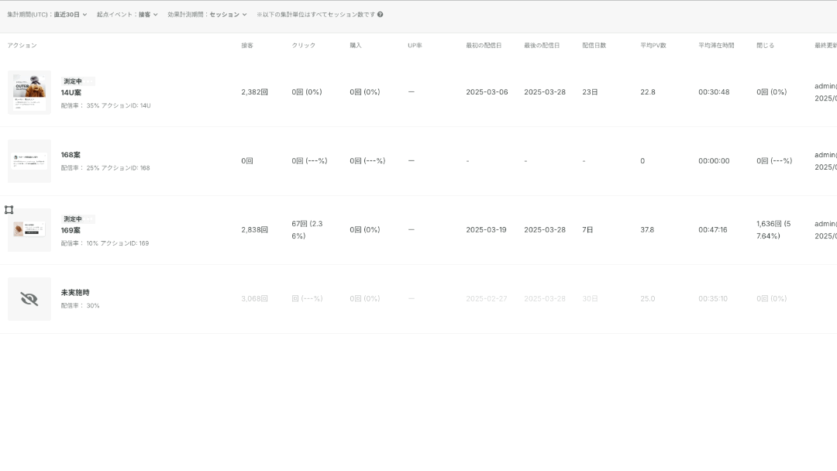Select the 23日 delivery days value

(x=590, y=91)
